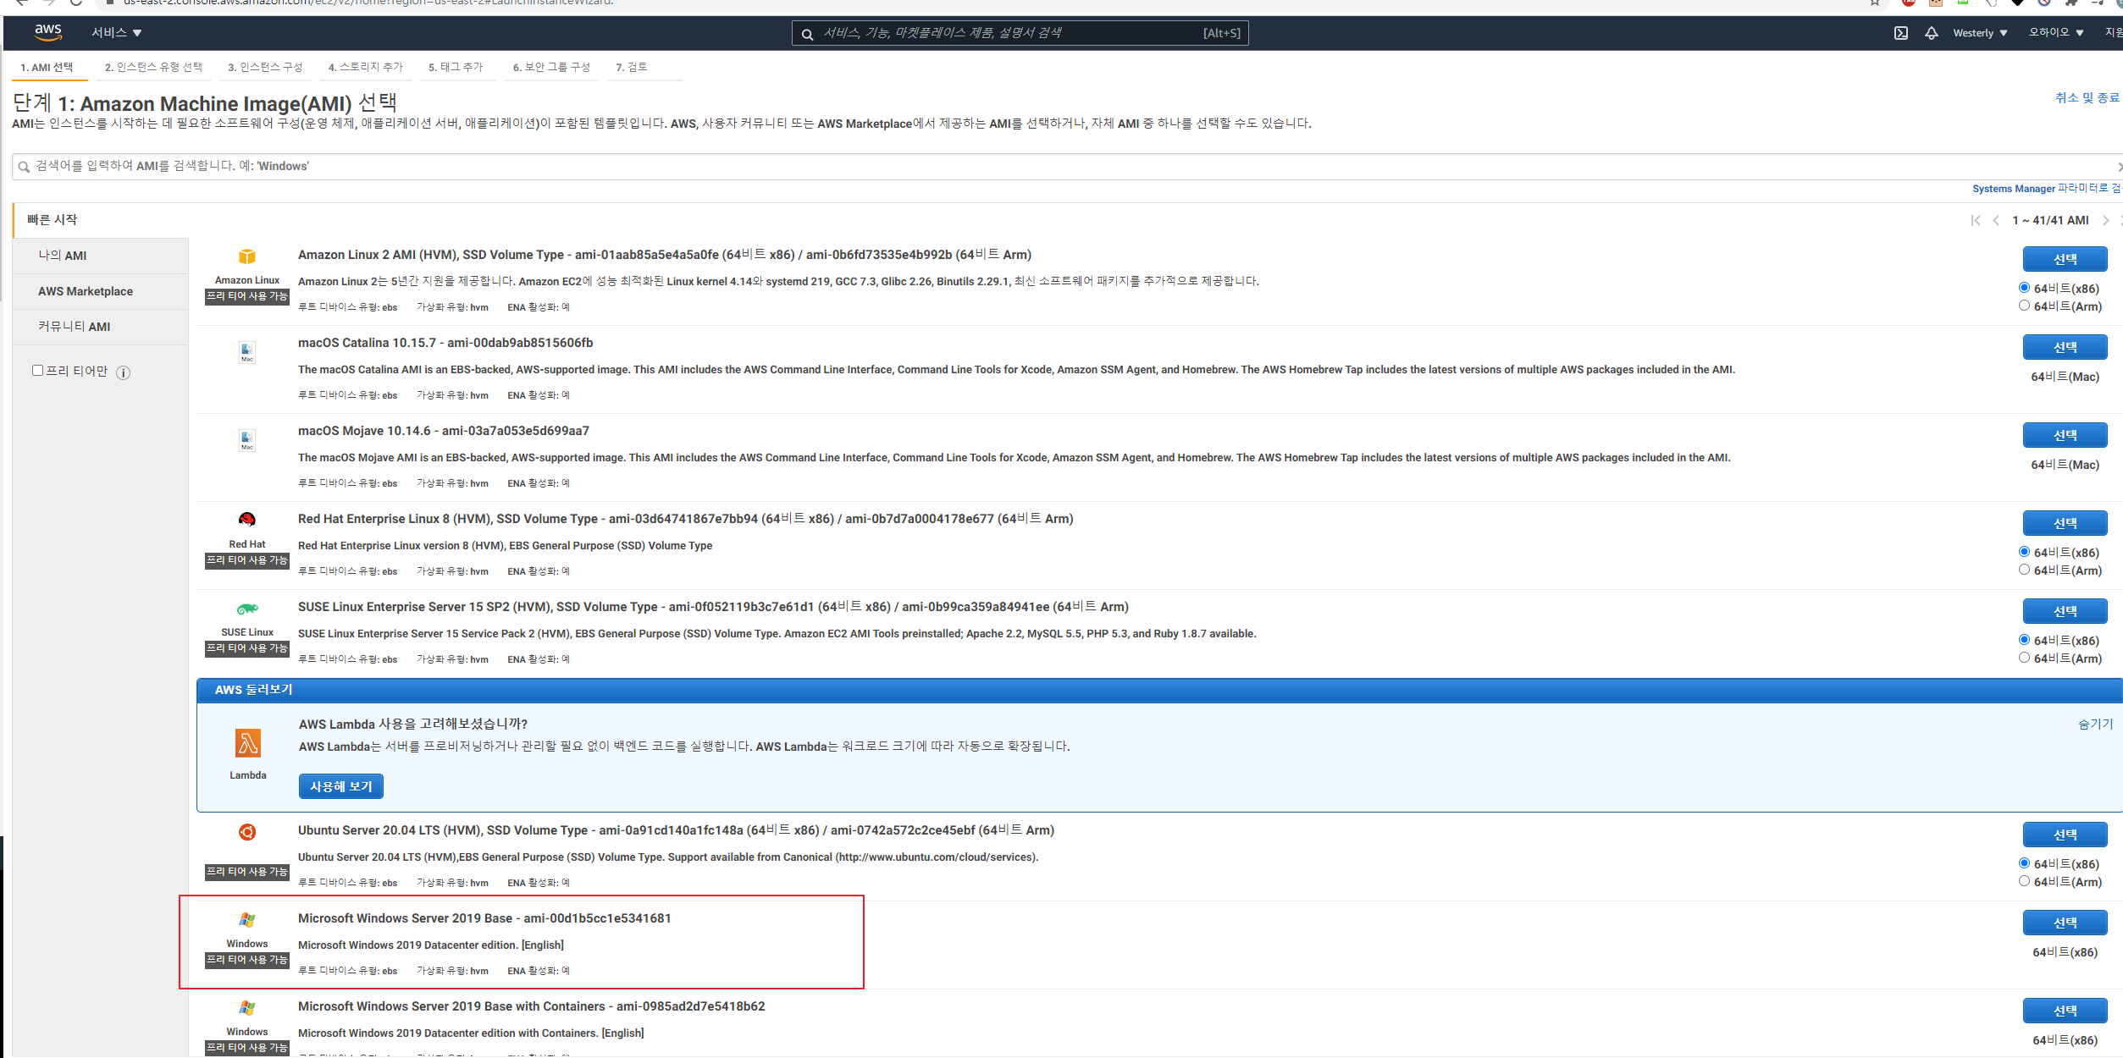Click the Amazon Linux AMI icon
Screen dimensions: 2123x1058
[247, 256]
